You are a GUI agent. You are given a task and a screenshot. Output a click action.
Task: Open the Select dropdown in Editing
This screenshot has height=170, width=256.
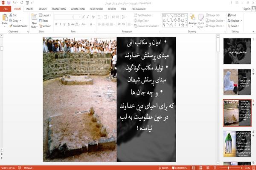tap(233, 26)
